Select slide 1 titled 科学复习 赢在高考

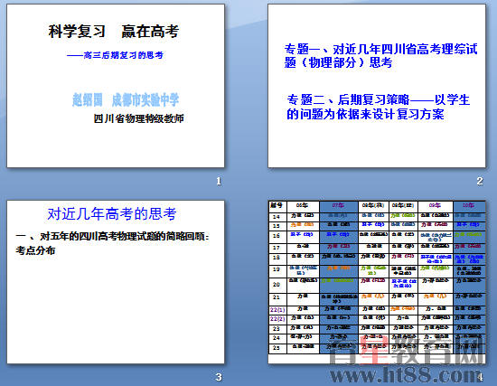tap(116, 86)
